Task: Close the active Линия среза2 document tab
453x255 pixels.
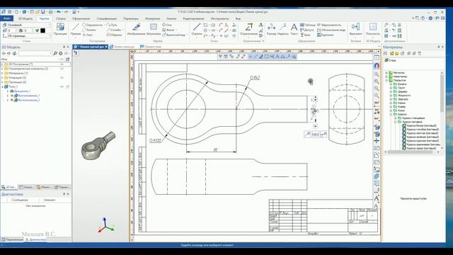Action: pyautogui.click(x=106, y=47)
